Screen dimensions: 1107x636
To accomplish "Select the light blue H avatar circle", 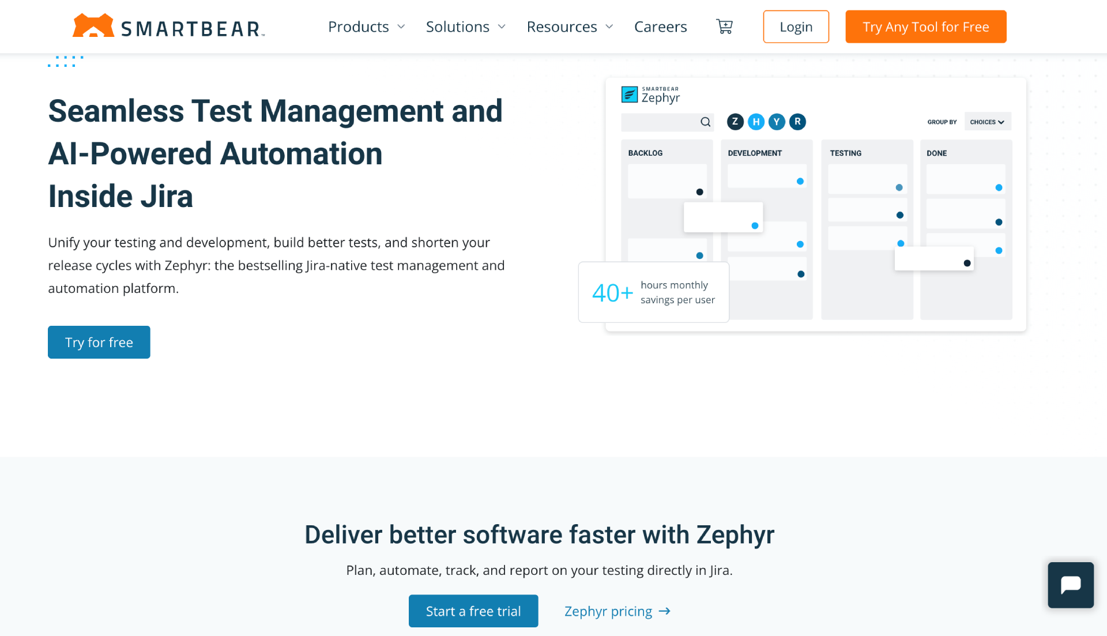I will pos(756,122).
